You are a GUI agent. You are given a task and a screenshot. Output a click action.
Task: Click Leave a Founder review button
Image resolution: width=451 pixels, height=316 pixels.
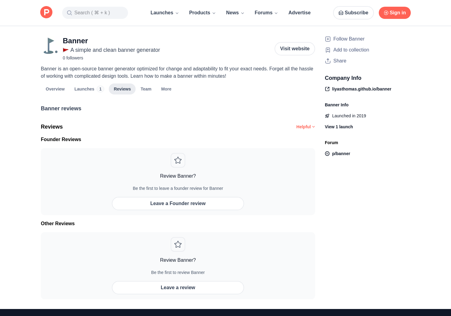tap(178, 204)
